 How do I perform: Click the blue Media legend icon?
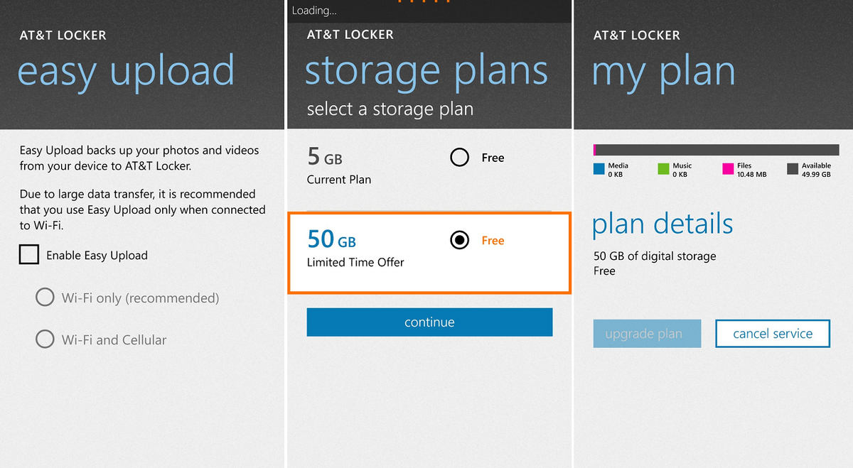(x=598, y=168)
